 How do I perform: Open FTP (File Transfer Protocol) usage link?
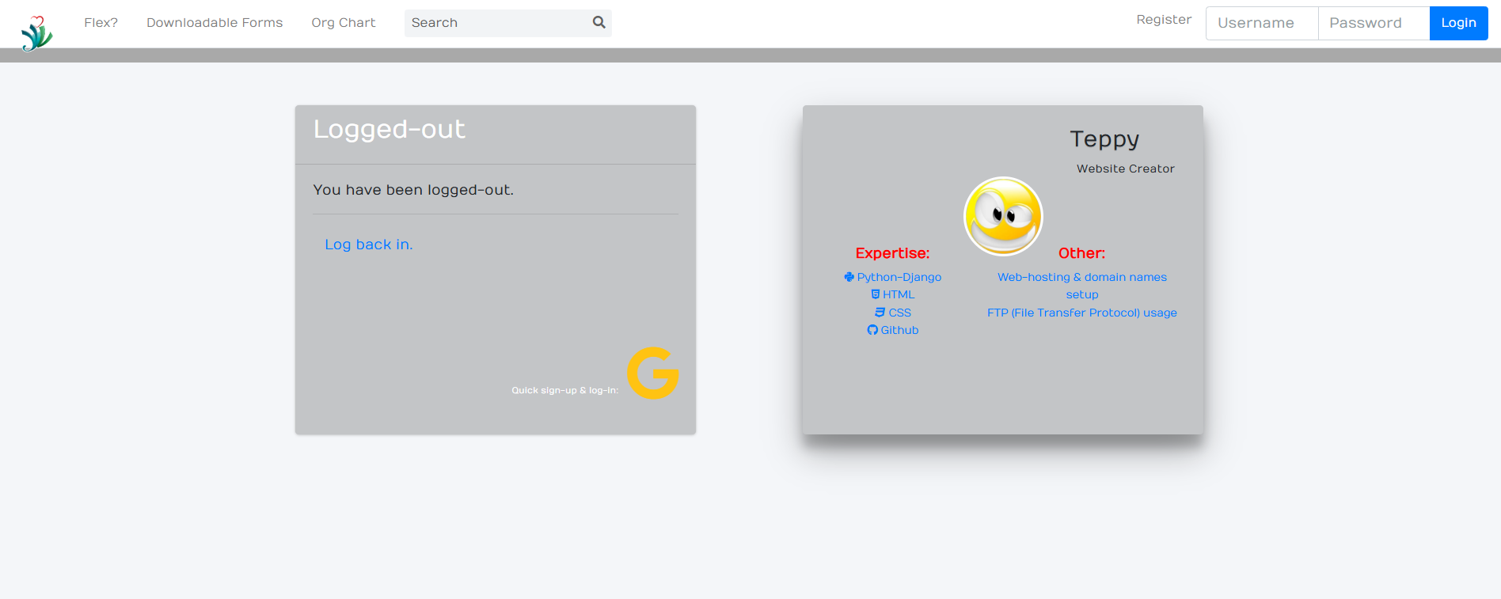pos(1082,313)
